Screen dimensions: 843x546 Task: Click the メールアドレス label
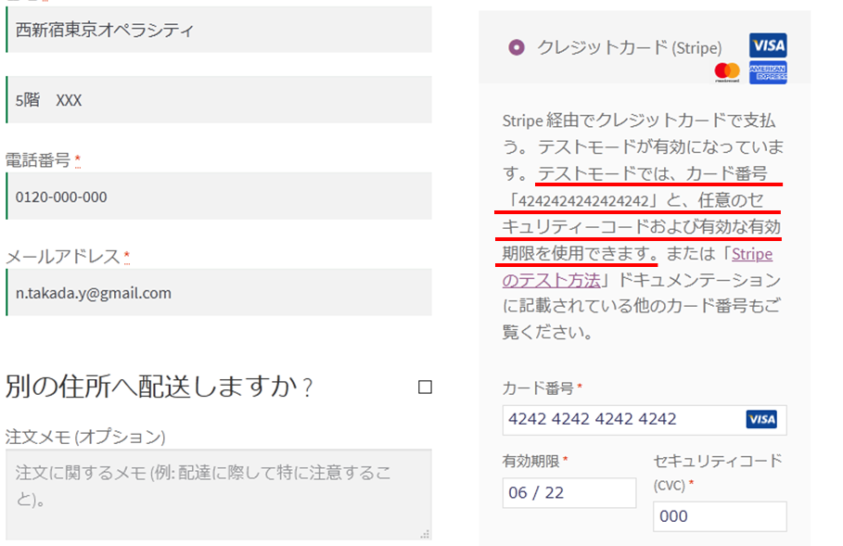coord(63,257)
